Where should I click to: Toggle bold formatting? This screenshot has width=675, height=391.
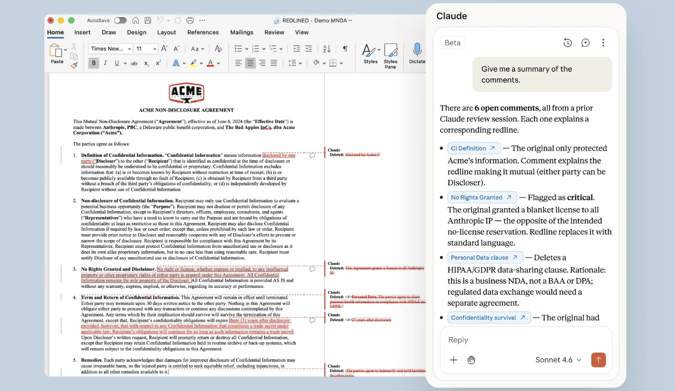pyautogui.click(x=94, y=63)
